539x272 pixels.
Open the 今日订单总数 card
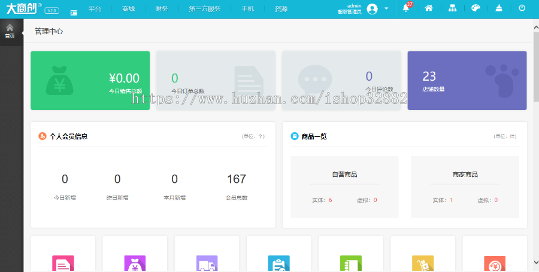tap(216, 81)
